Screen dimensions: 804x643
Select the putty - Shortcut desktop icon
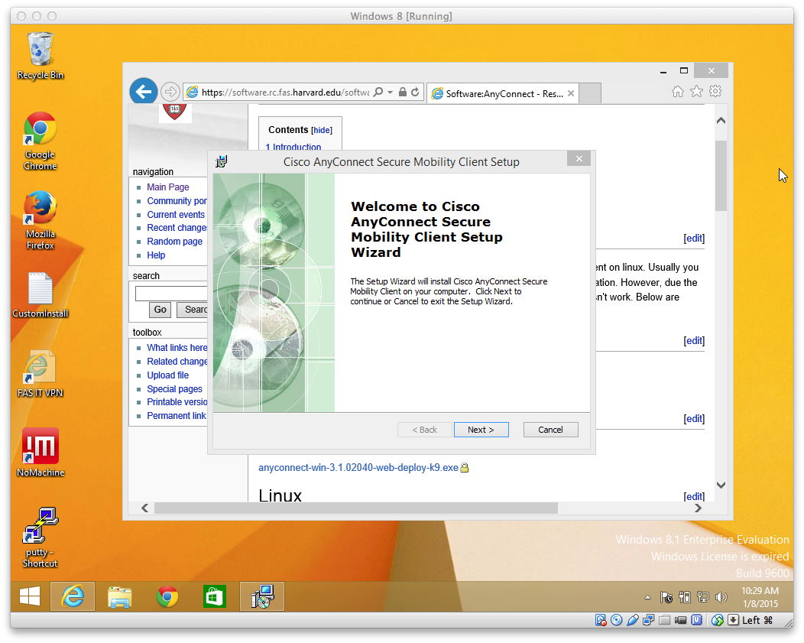click(40, 537)
